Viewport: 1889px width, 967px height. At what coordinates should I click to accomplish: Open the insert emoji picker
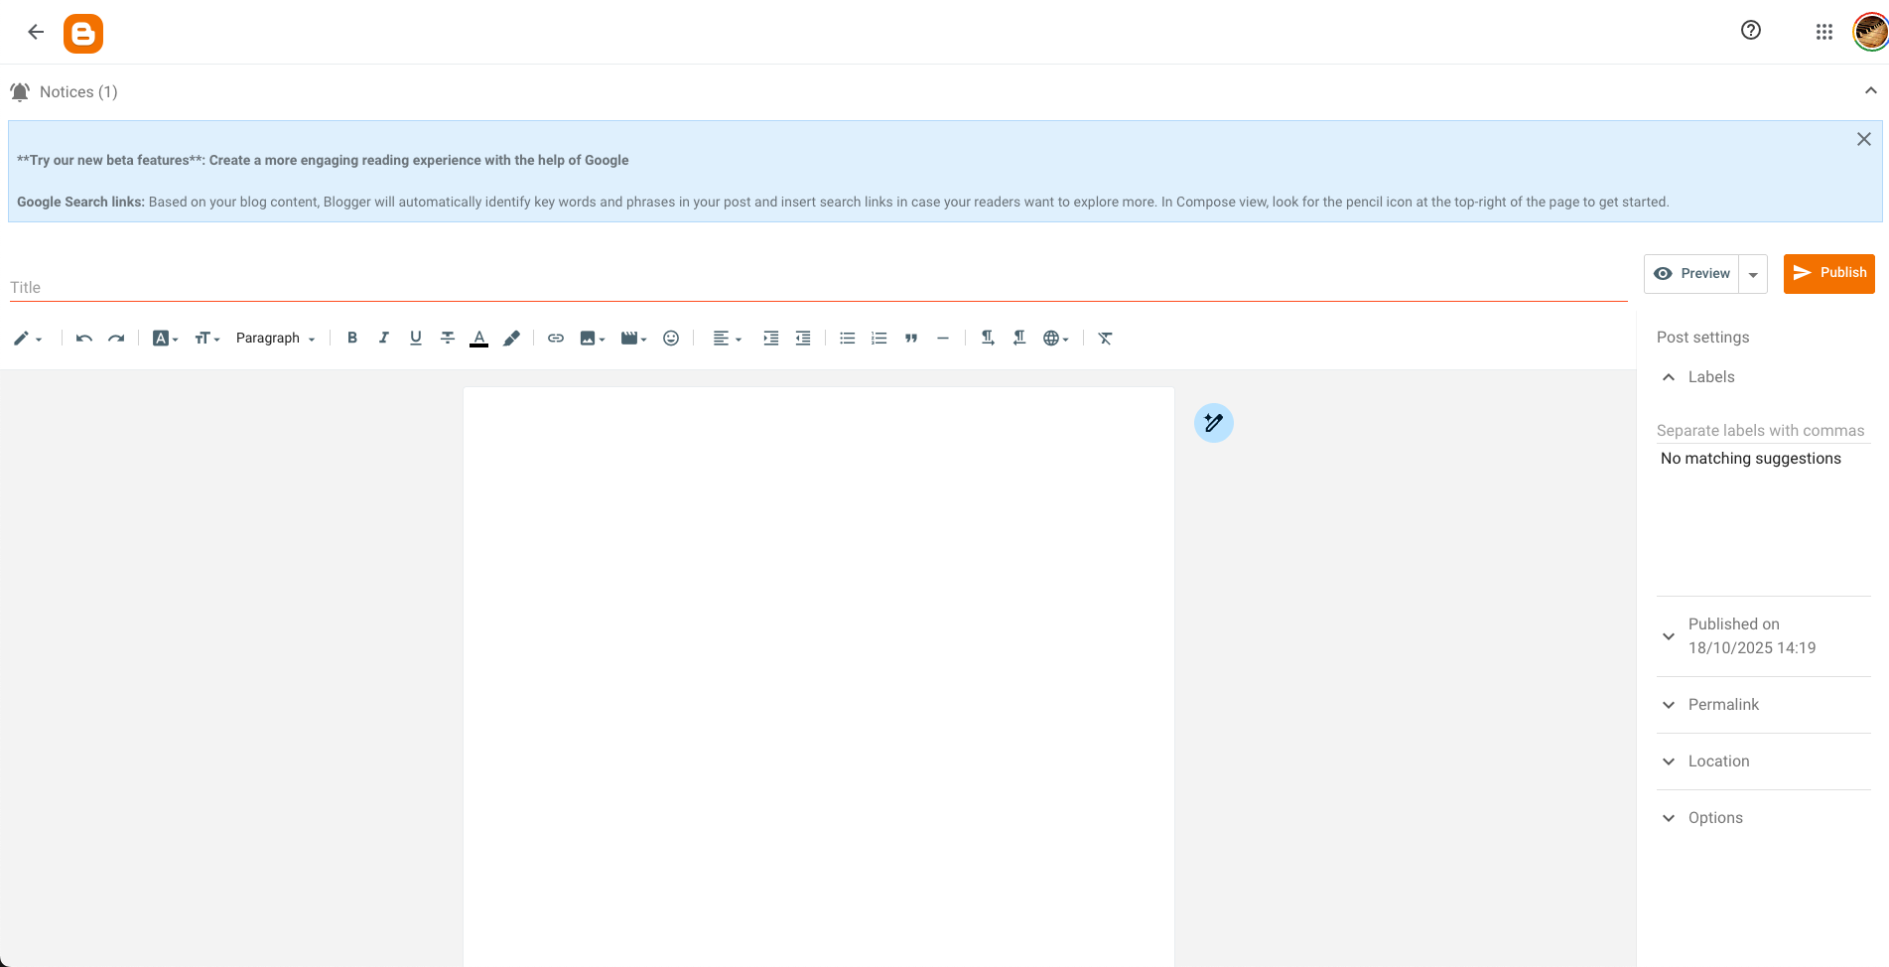[671, 339]
